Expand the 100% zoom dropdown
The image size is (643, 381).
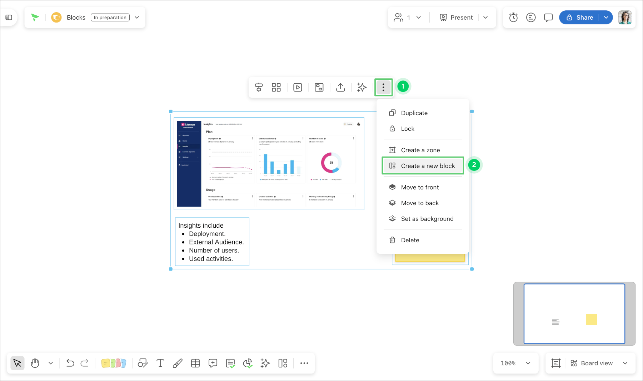[515, 363]
